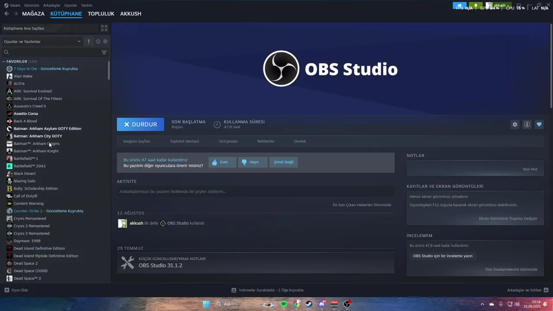Click main page vertical scrollbar

(x=551, y=65)
